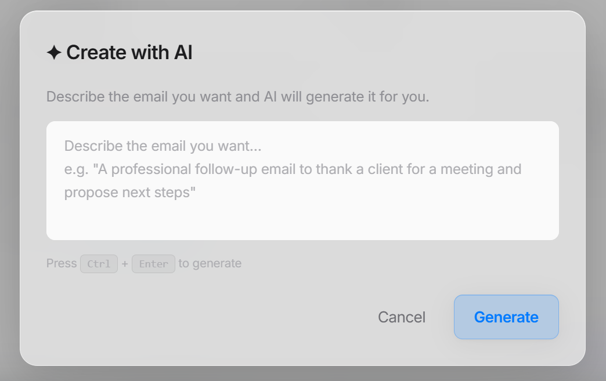The height and width of the screenshot is (381, 606).
Task: Click the Cancel text label
Action: tap(402, 317)
